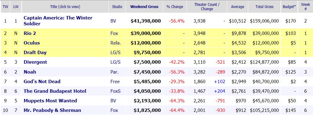Open the God's Not Dead link
This screenshot has width=313, height=115.
point(42,81)
